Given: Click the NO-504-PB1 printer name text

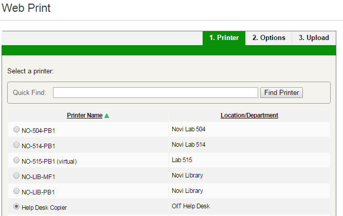Looking at the screenshot, I should tap(38, 131).
